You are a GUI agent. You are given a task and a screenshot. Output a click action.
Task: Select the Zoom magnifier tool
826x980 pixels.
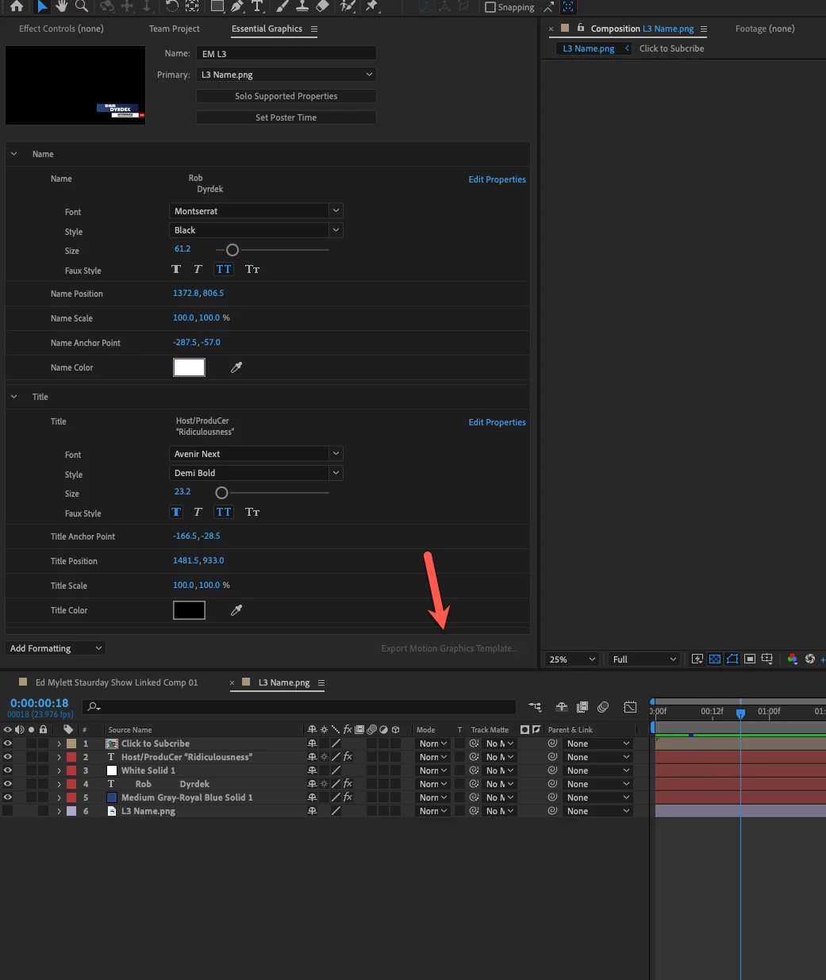coord(82,6)
